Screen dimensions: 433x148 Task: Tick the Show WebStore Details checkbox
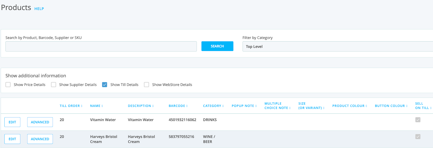click(x=146, y=85)
